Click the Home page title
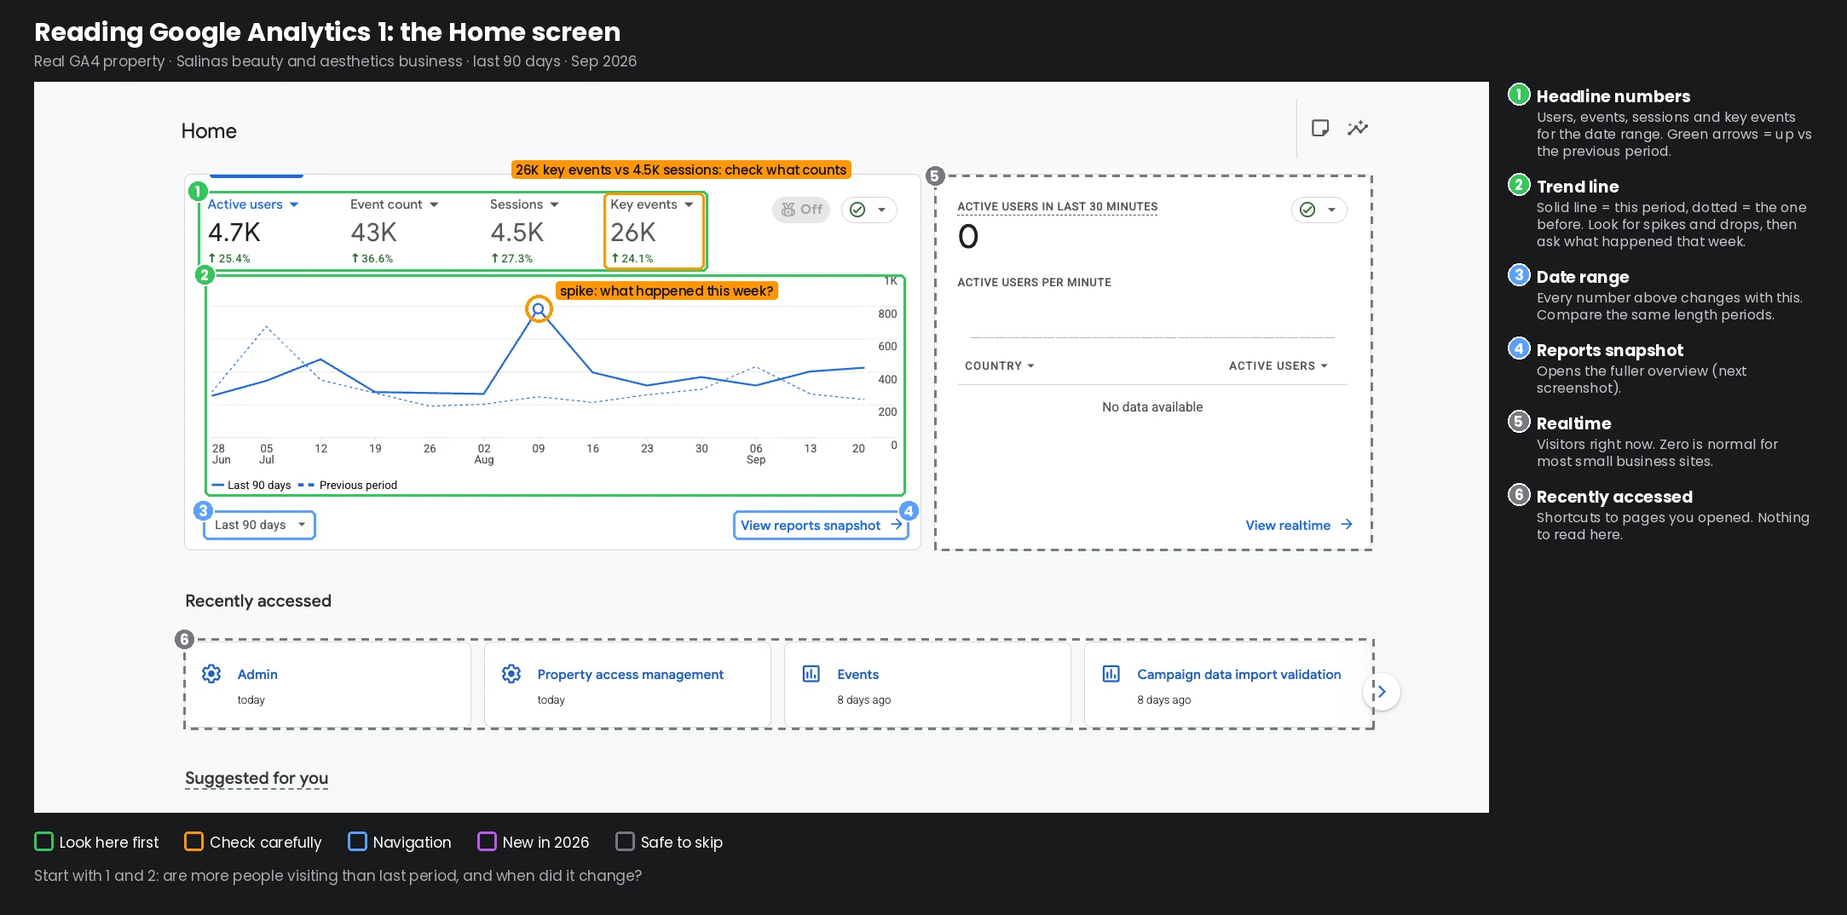The image size is (1847, 915). [209, 131]
